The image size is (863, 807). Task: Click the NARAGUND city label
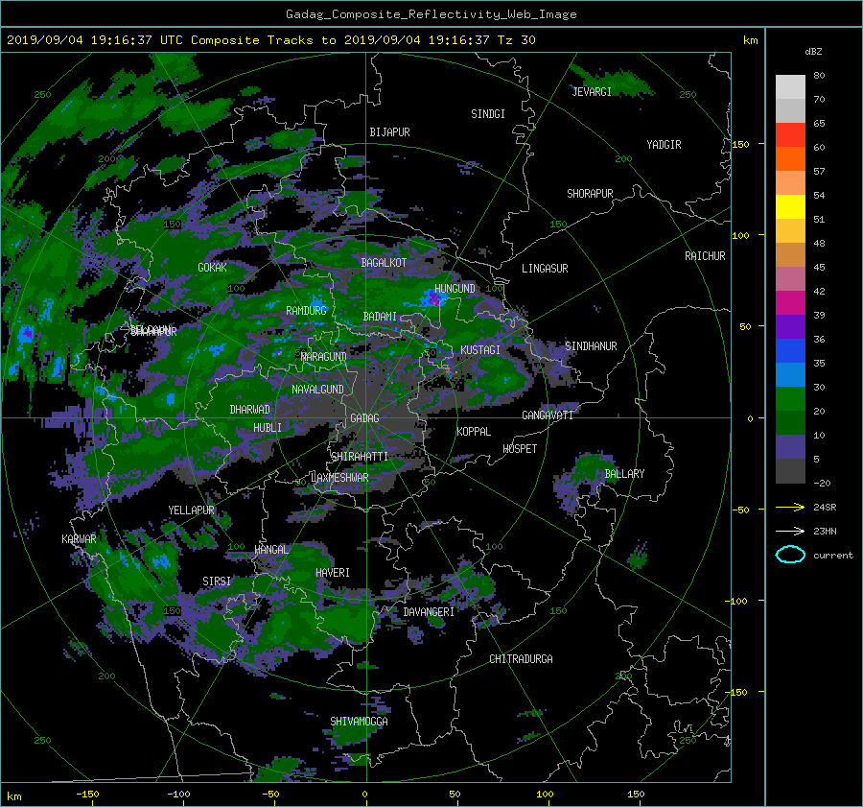click(x=324, y=356)
